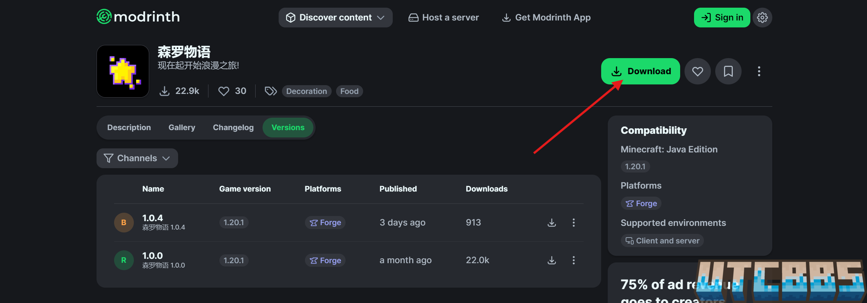Click 1.20.1 game version in 1.0.0 row
The width and height of the screenshot is (867, 303).
(234, 260)
